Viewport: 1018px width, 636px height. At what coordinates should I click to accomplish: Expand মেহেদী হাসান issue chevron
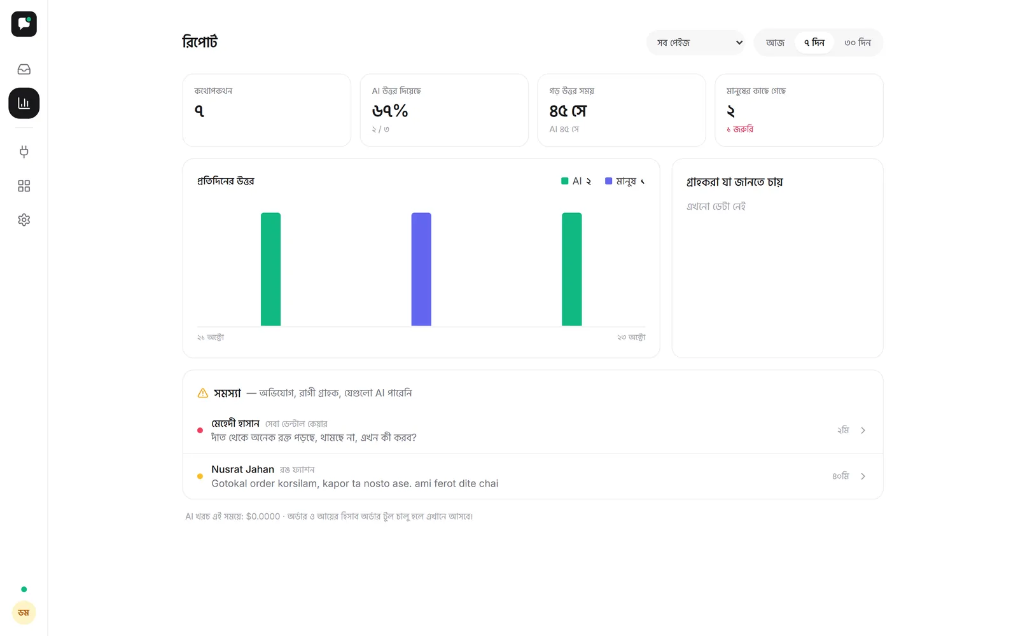pyautogui.click(x=863, y=431)
